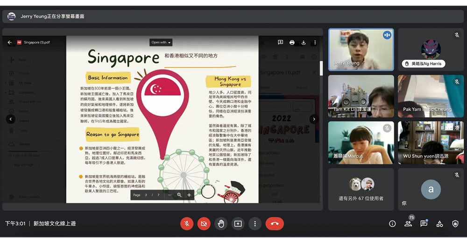The width and height of the screenshot is (467, 243).
Task: Unmute the microphone in the call bar
Action: pyautogui.click(x=187, y=224)
